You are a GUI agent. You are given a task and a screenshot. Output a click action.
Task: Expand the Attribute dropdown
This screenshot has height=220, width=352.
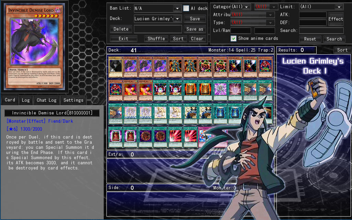tap(252, 14)
